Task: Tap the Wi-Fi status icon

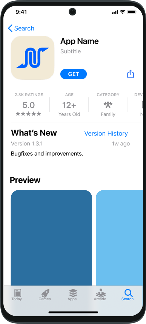Action: (x=123, y=12)
